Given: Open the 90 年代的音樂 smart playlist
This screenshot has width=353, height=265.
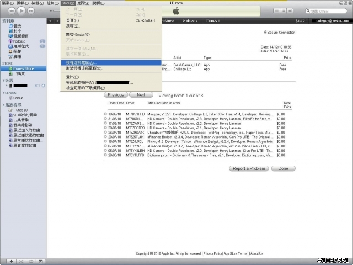Looking at the screenshot, I should (25, 115).
